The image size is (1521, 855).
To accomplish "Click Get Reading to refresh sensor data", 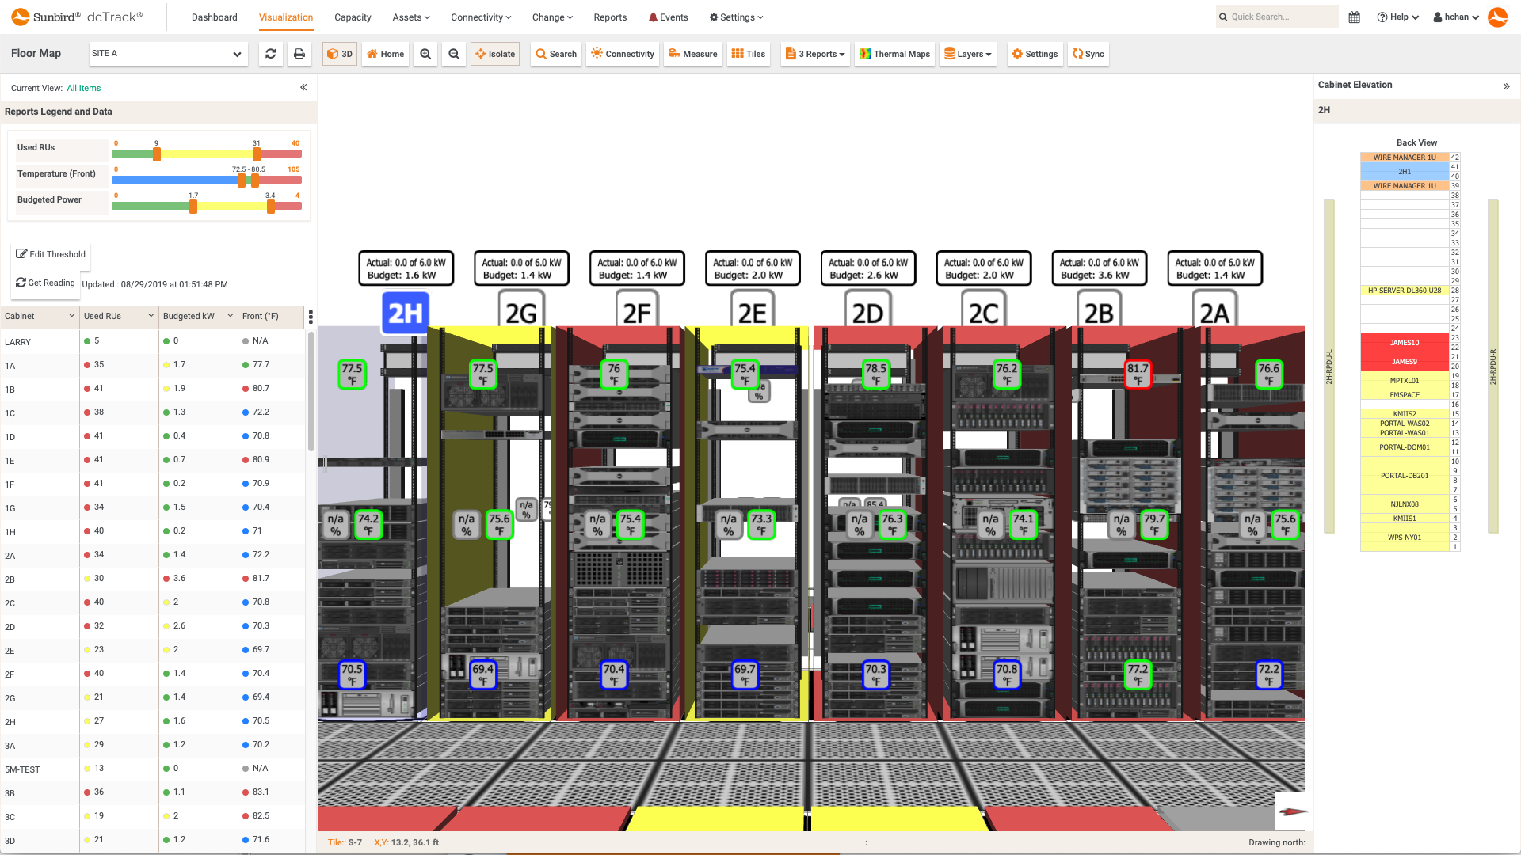I will (x=46, y=283).
